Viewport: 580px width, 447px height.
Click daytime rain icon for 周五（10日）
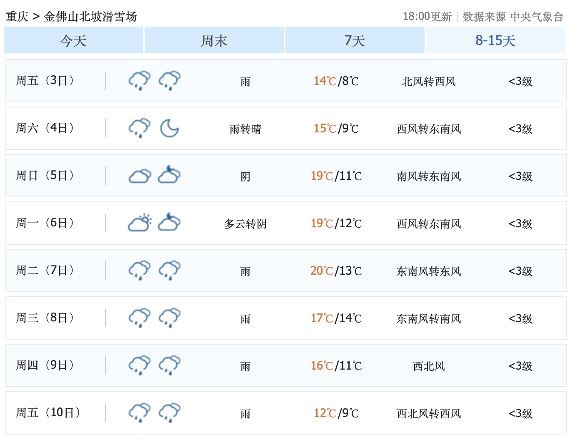(x=140, y=413)
